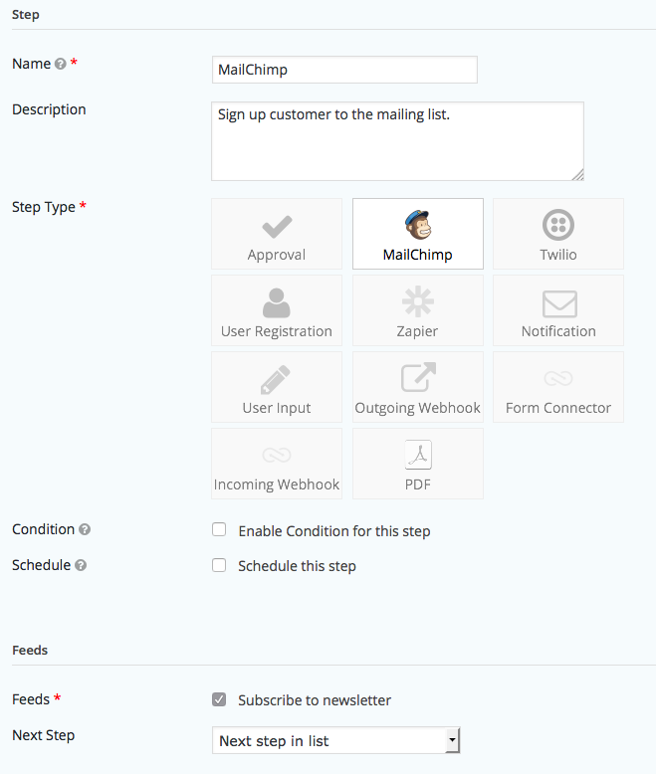Image resolution: width=656 pixels, height=774 pixels.
Task: Click inside the Description text area
Action: 397,141
